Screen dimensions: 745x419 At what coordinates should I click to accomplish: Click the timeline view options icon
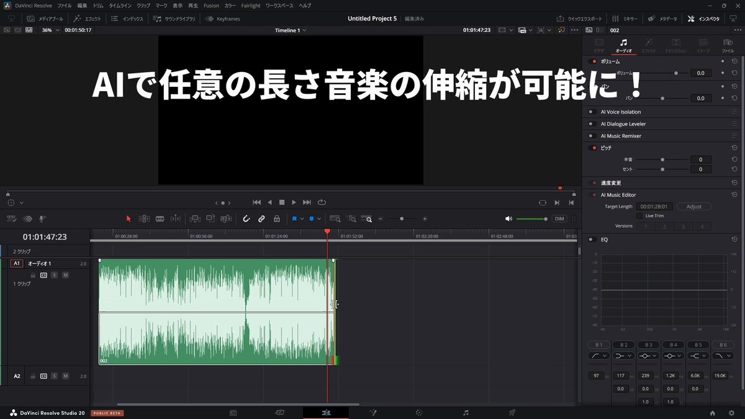(11, 219)
